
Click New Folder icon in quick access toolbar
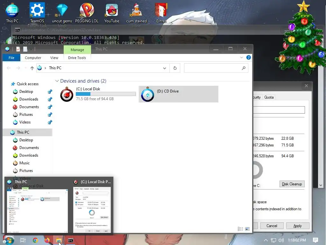(x=25, y=49)
